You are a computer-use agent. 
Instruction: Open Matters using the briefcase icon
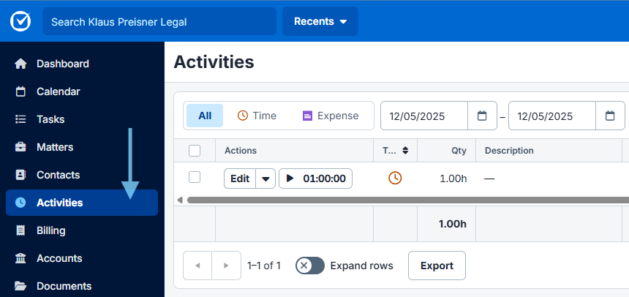point(20,147)
